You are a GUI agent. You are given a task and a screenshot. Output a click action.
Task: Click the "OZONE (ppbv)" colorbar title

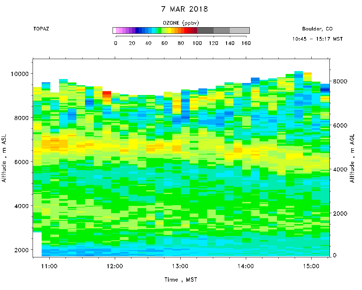point(181,23)
